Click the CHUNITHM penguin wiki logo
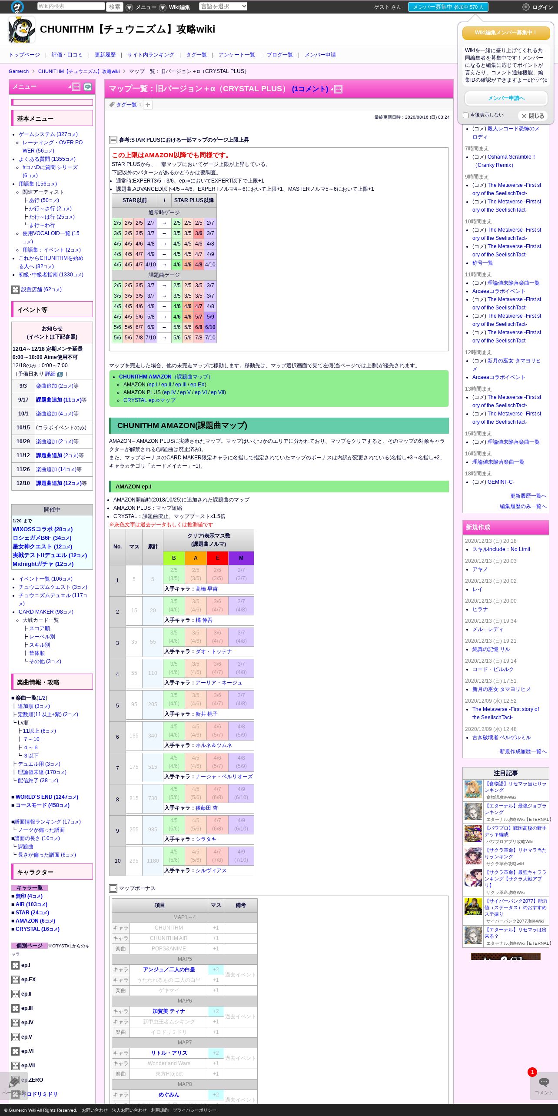The image size is (558, 1116). [x=22, y=30]
